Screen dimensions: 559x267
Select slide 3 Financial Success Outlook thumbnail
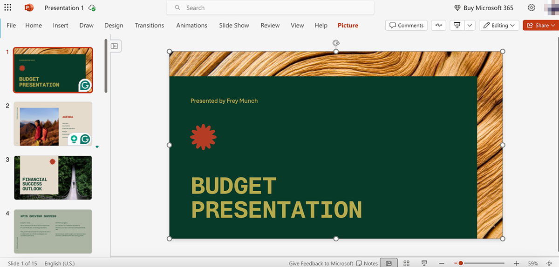coord(53,178)
